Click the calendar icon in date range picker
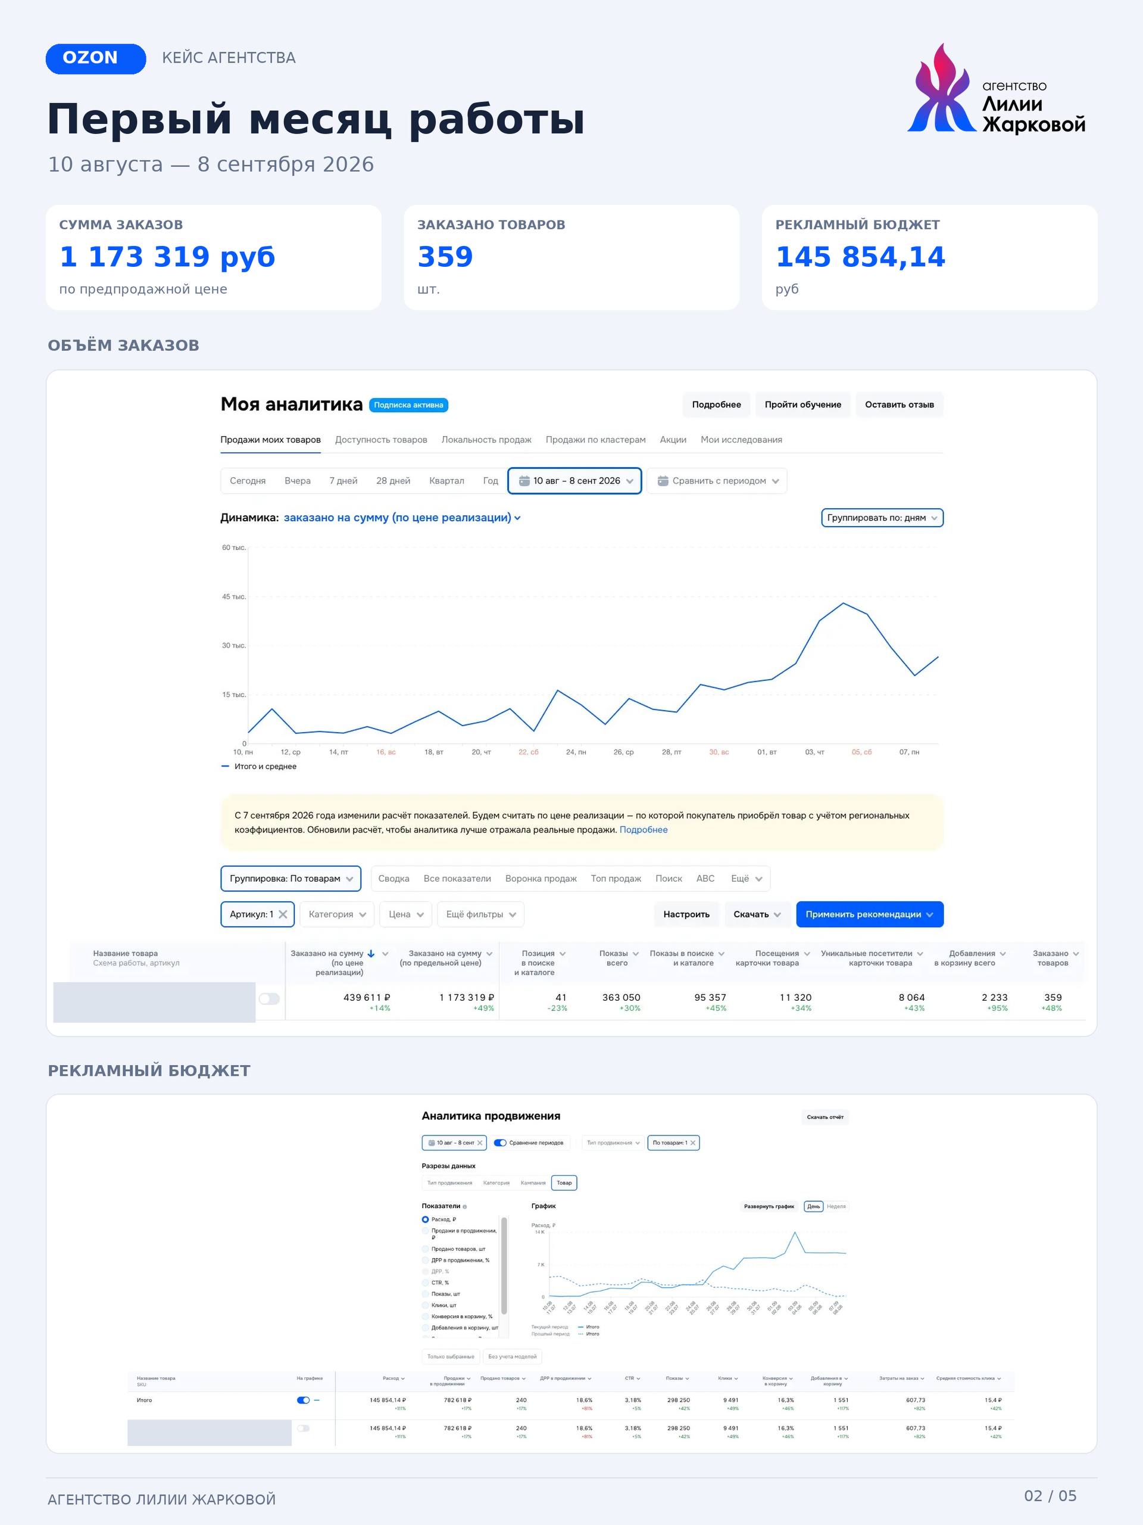 [524, 481]
